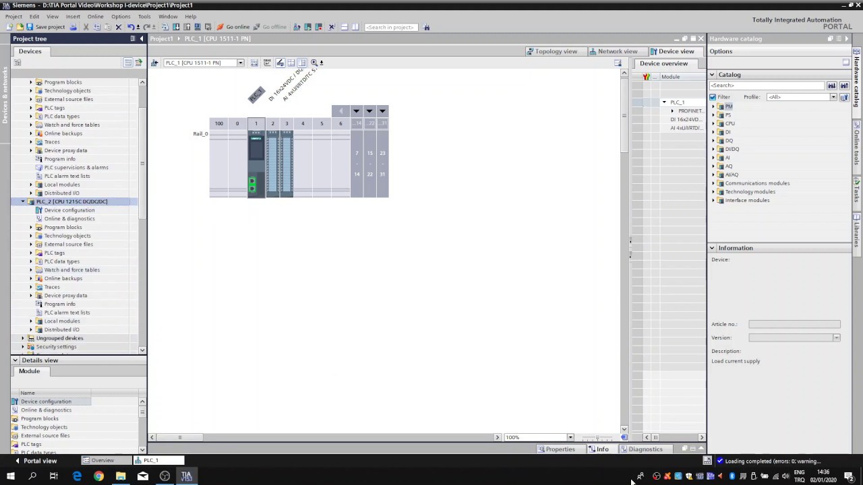Screen dimensions: 863x485
Task: Collapse the Project tree panel arrow
Action: (142, 38)
